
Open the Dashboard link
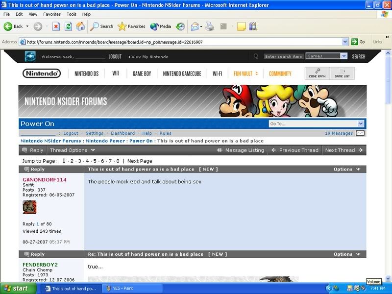pyautogui.click(x=123, y=133)
